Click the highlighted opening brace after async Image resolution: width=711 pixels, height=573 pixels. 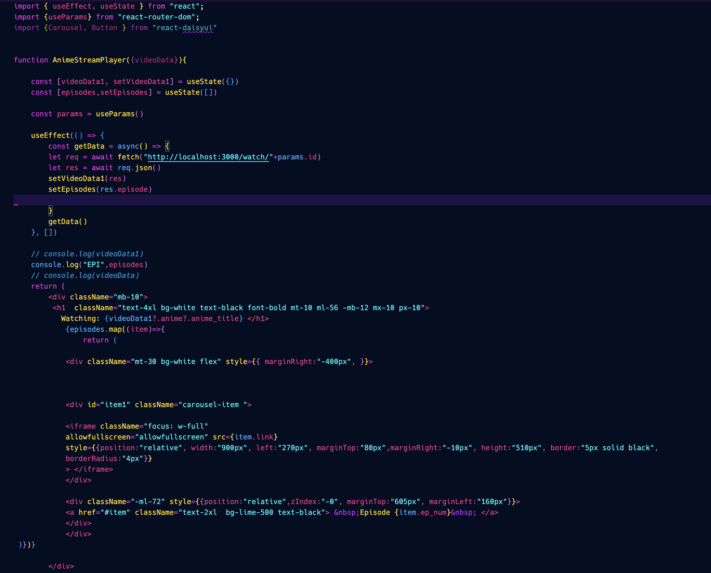pyautogui.click(x=167, y=146)
